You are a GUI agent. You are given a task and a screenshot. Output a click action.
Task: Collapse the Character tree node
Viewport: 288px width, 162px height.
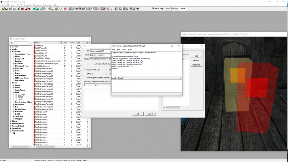point(10,51)
